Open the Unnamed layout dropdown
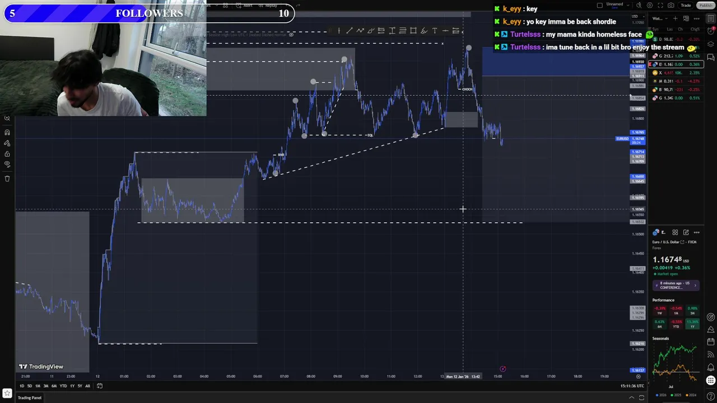The image size is (717, 403). pos(618,5)
